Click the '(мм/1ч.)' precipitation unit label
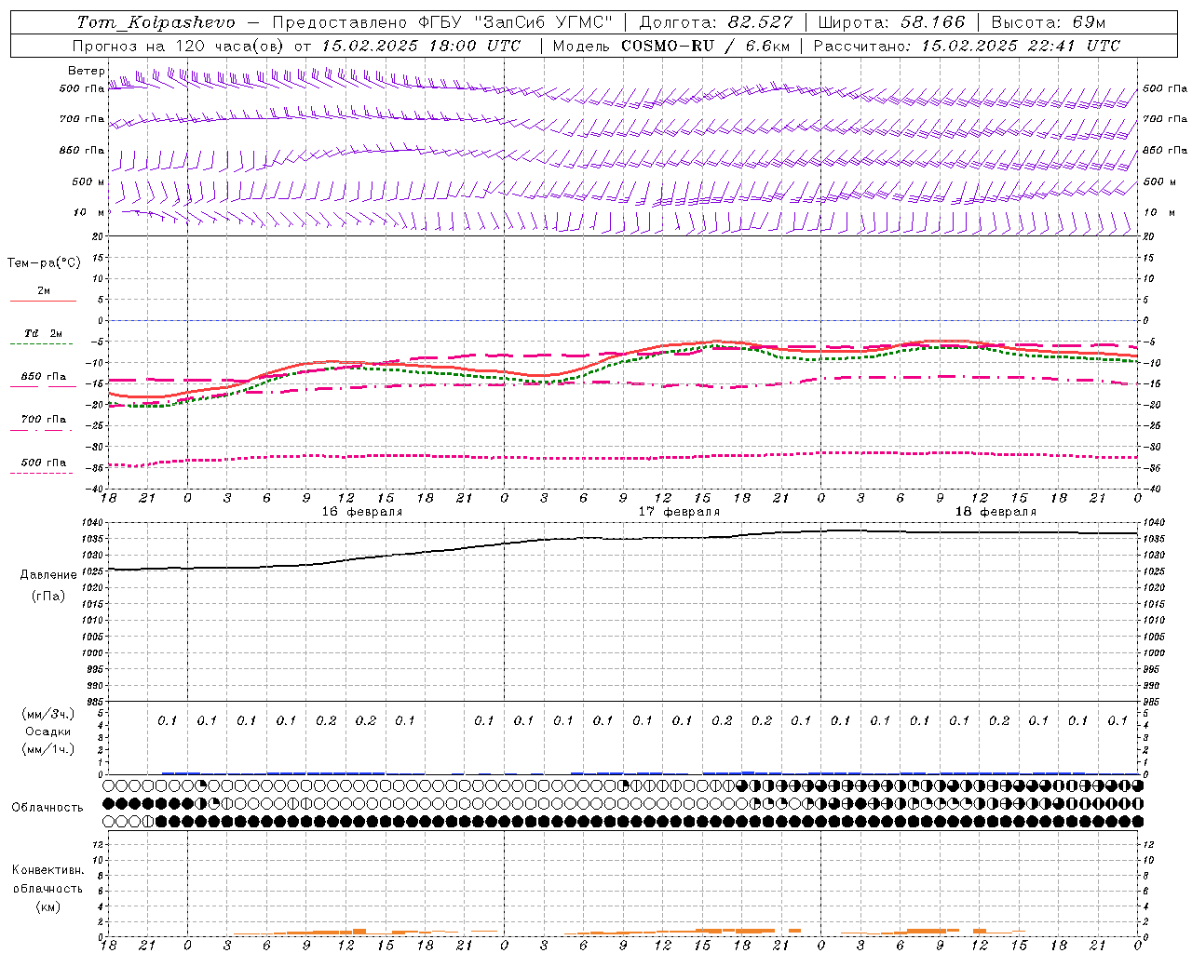The height and width of the screenshot is (953, 1192). point(48,749)
